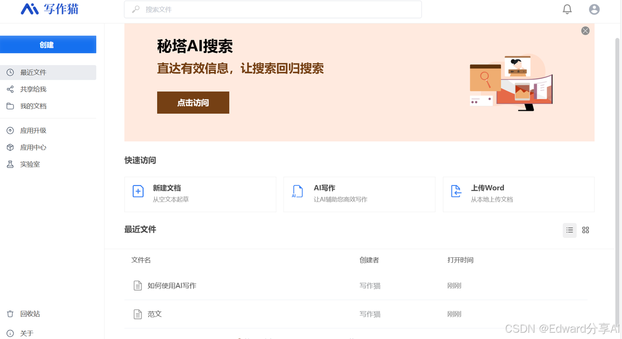This screenshot has height=339, width=622.
Task: Click creator 写作猫 in 如何使用AI写作 row
Action: pyautogui.click(x=370, y=286)
